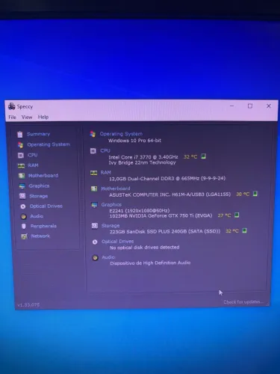The image size is (280, 374).
Task: Click the Motherboard sidebar icon
Action: (x=22, y=176)
